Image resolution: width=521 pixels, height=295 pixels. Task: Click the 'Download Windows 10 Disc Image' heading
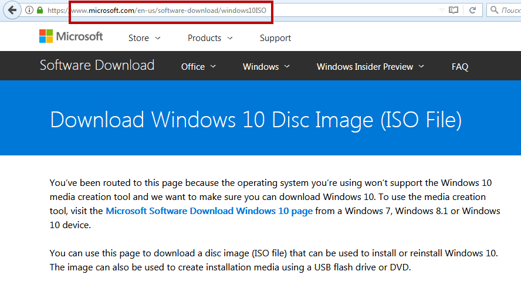(256, 120)
